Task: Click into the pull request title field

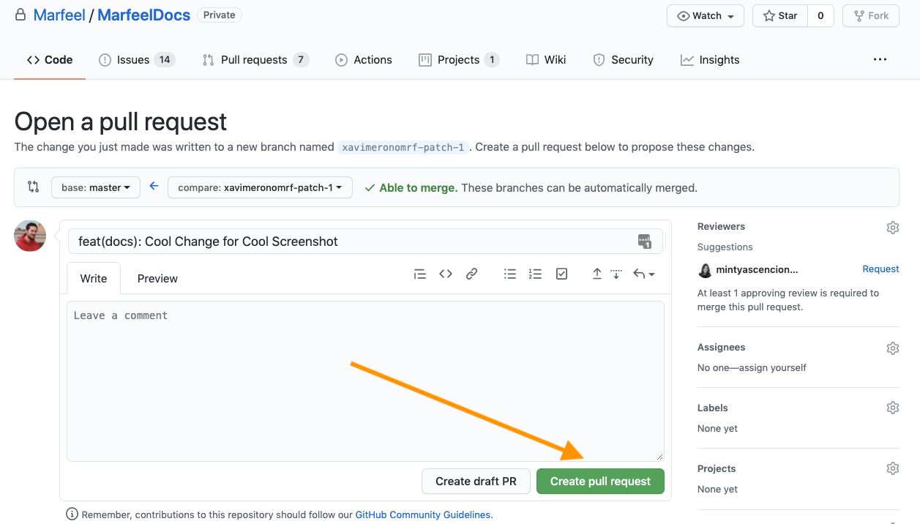Action: pyautogui.click(x=365, y=242)
